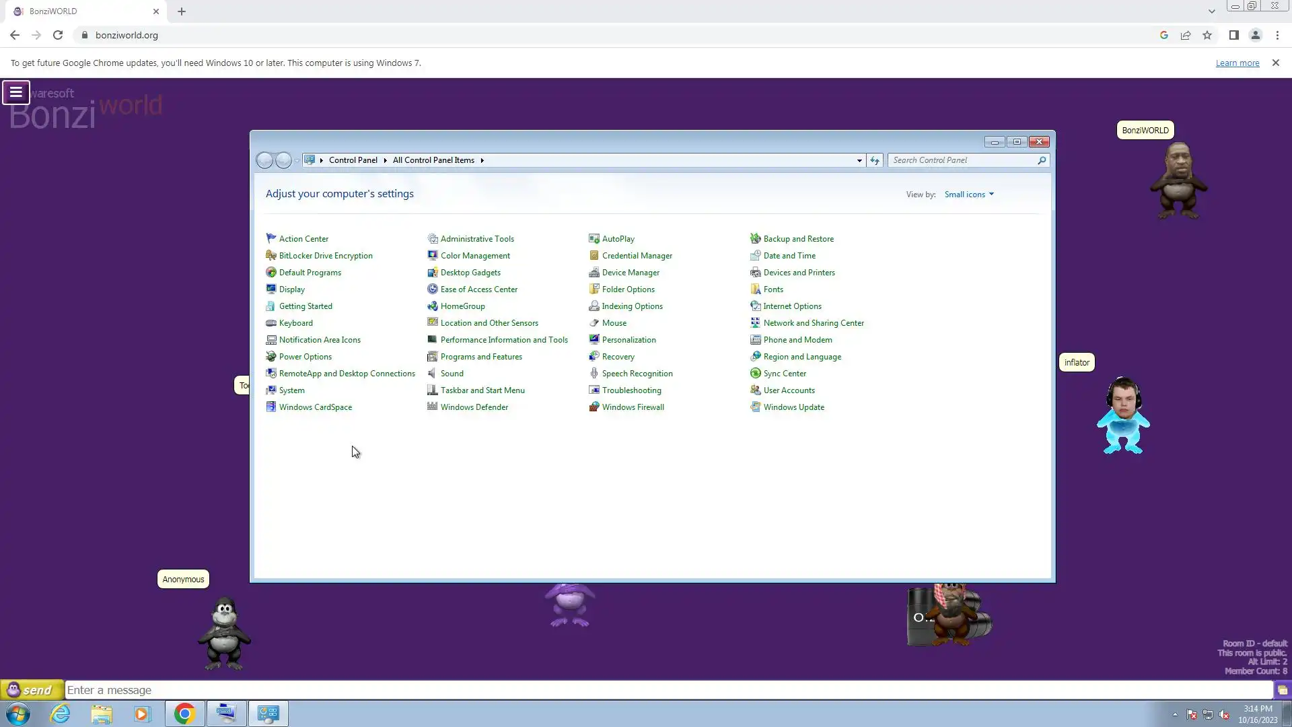Open Internet Explorer from the taskbar
The image size is (1292, 727).
pos(61,714)
